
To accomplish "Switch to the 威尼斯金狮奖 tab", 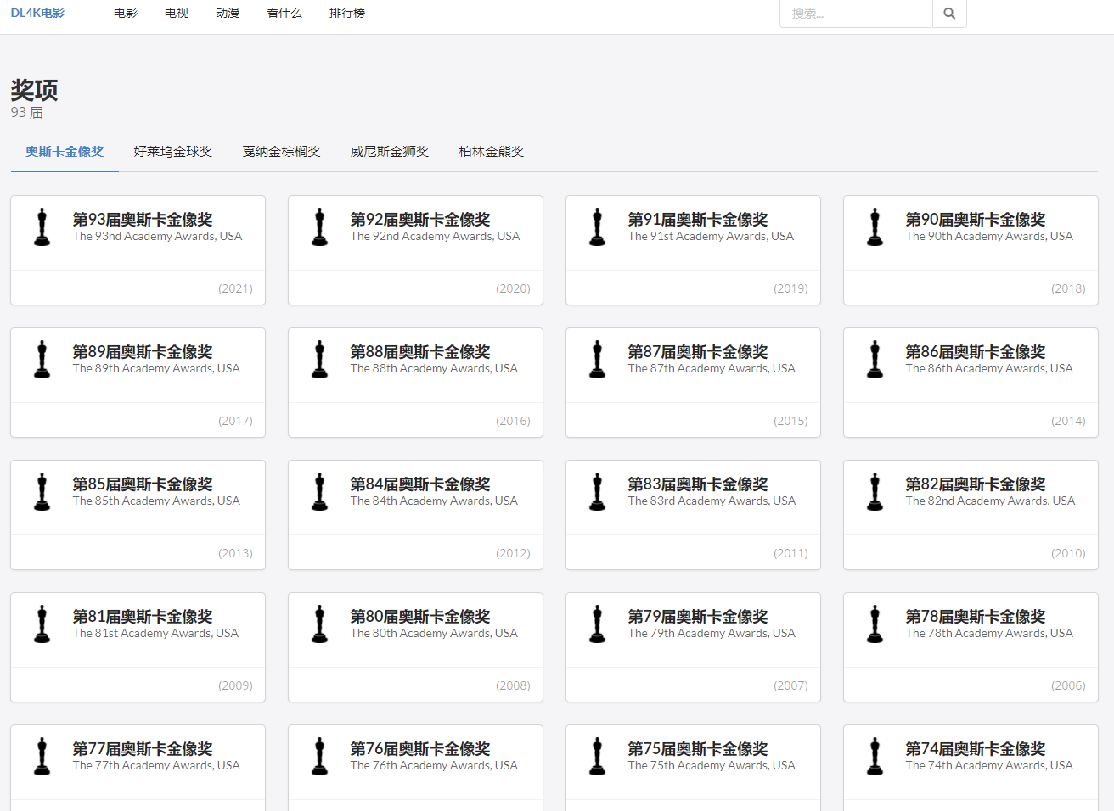I will (390, 152).
